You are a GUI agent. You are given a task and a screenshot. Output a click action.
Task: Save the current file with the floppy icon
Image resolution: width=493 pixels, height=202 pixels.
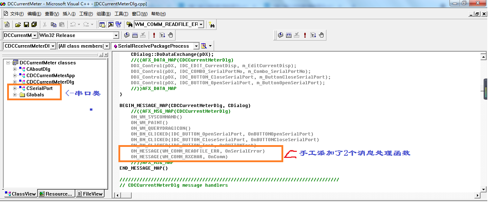(26, 25)
